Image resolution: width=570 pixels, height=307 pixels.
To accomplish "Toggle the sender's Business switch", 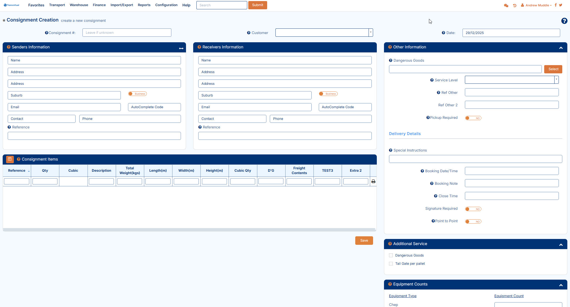I will click(137, 94).
